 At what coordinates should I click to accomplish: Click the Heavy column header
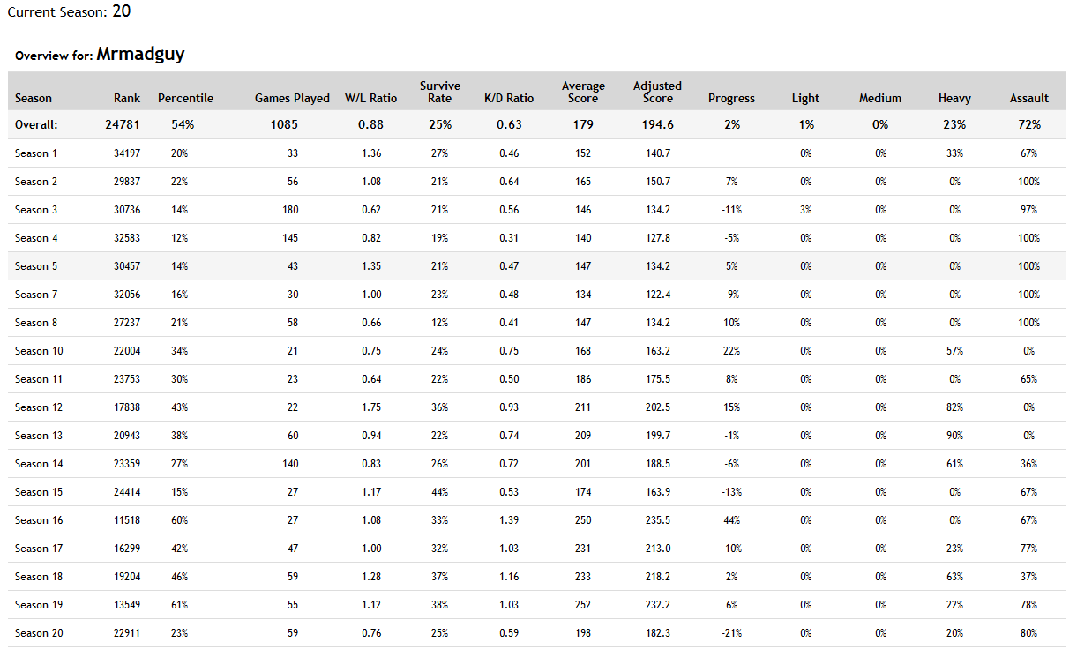click(954, 98)
